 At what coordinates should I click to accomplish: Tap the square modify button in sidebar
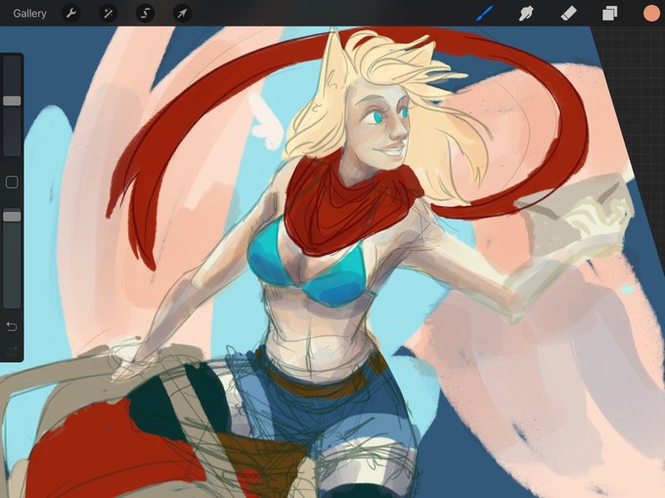pos(12,183)
